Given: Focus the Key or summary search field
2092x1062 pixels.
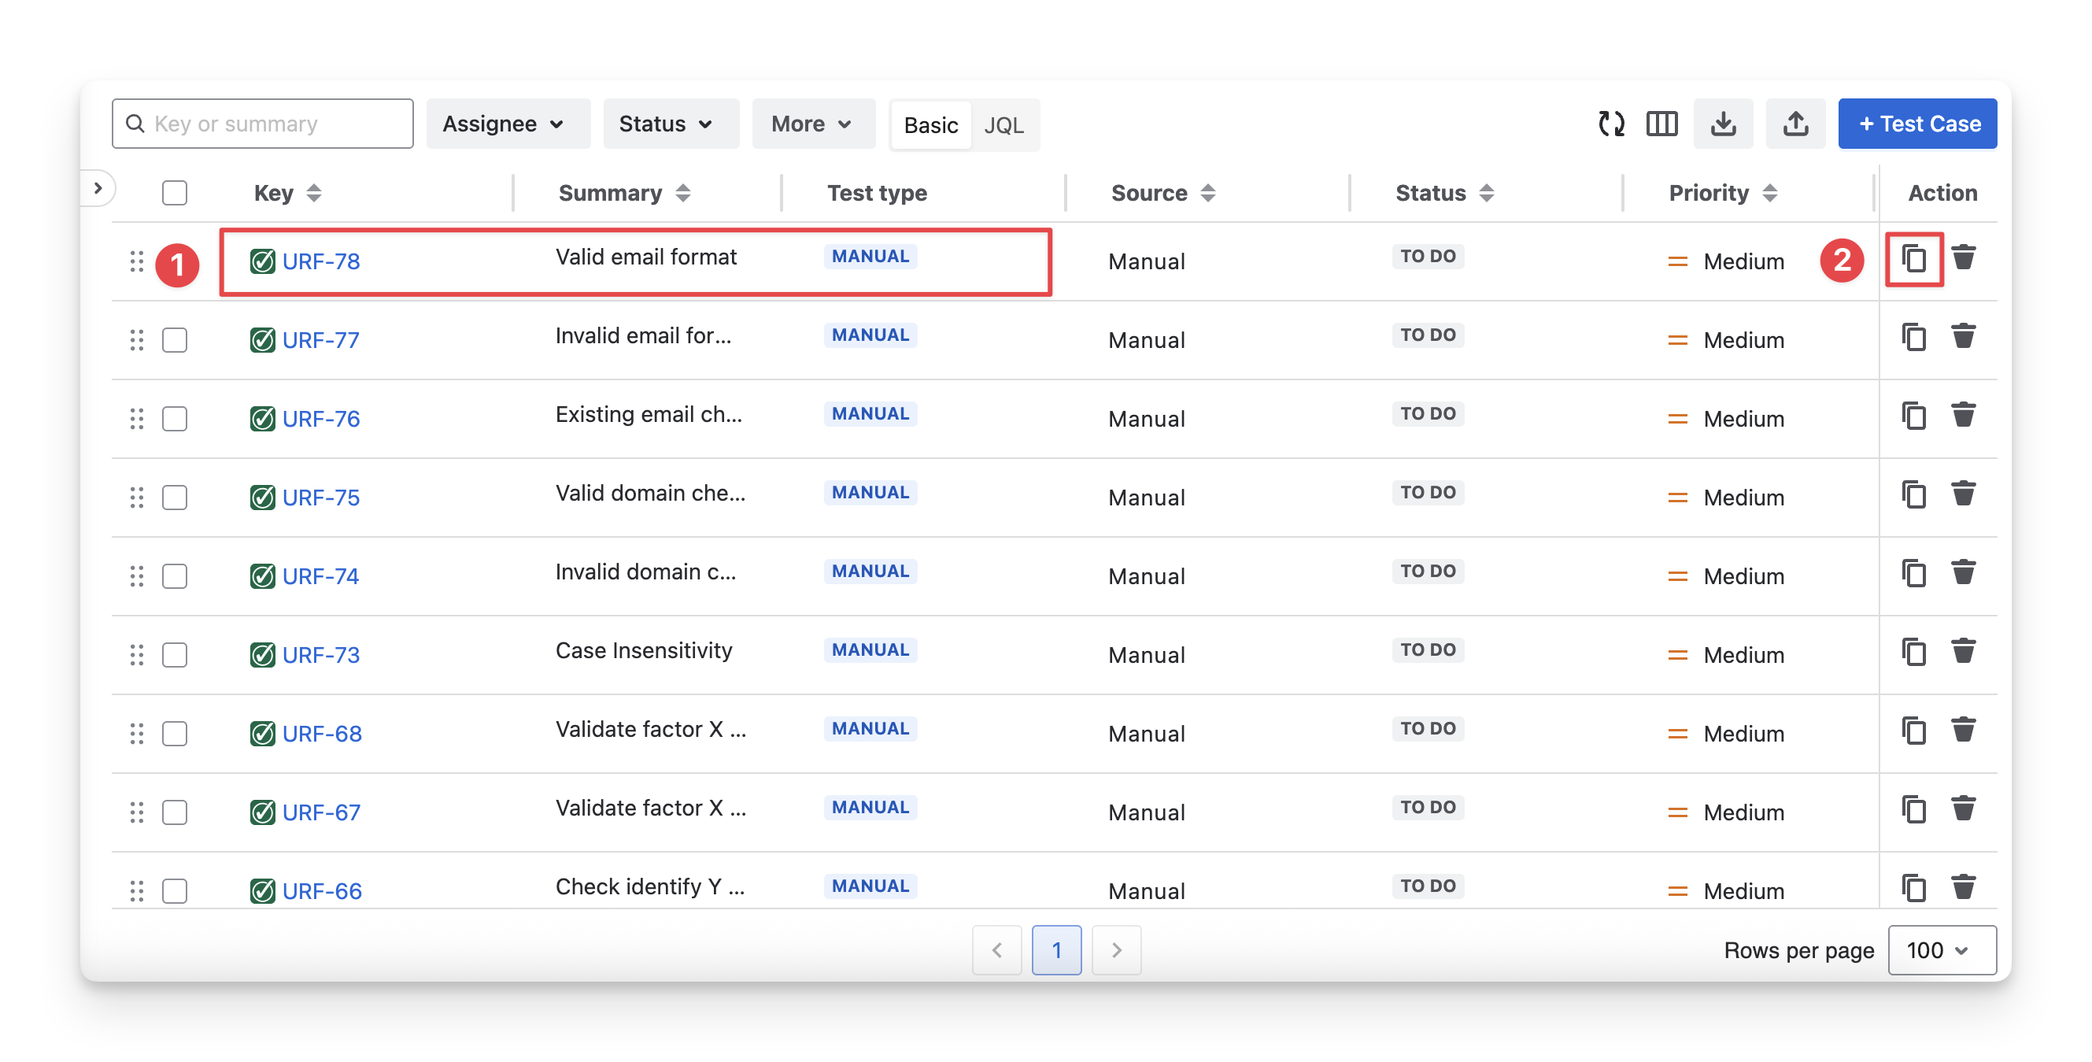Looking at the screenshot, I should tap(263, 124).
